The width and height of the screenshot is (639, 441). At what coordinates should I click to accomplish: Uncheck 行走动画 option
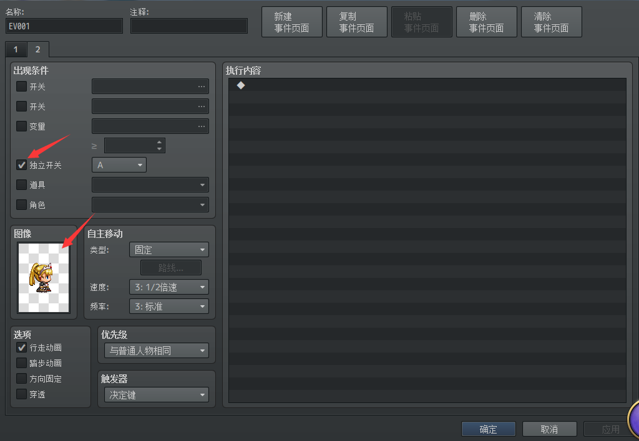21,348
